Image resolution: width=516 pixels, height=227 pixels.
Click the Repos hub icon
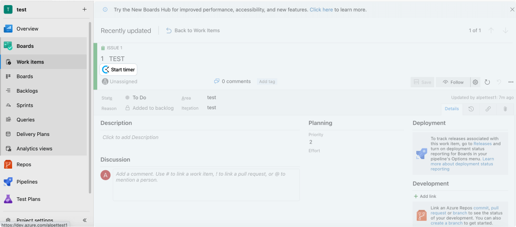tap(8, 165)
